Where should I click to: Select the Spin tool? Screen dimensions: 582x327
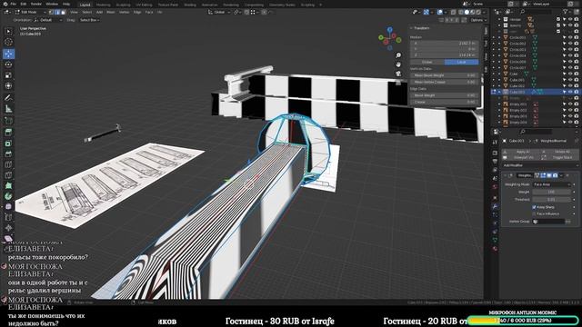(8, 196)
